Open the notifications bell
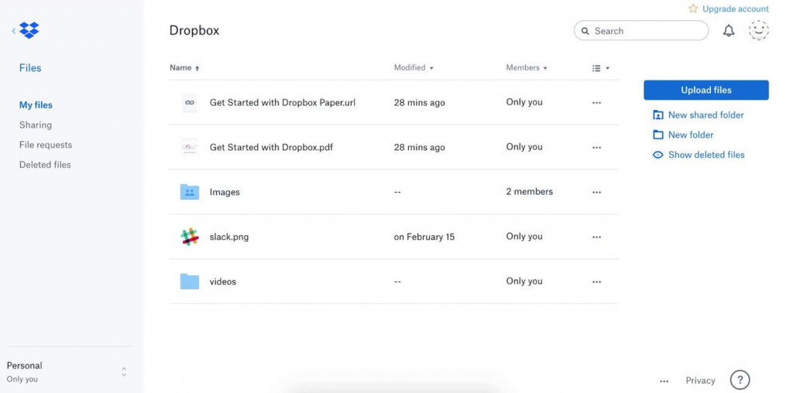Viewport: 793px width, 393px height. (728, 31)
